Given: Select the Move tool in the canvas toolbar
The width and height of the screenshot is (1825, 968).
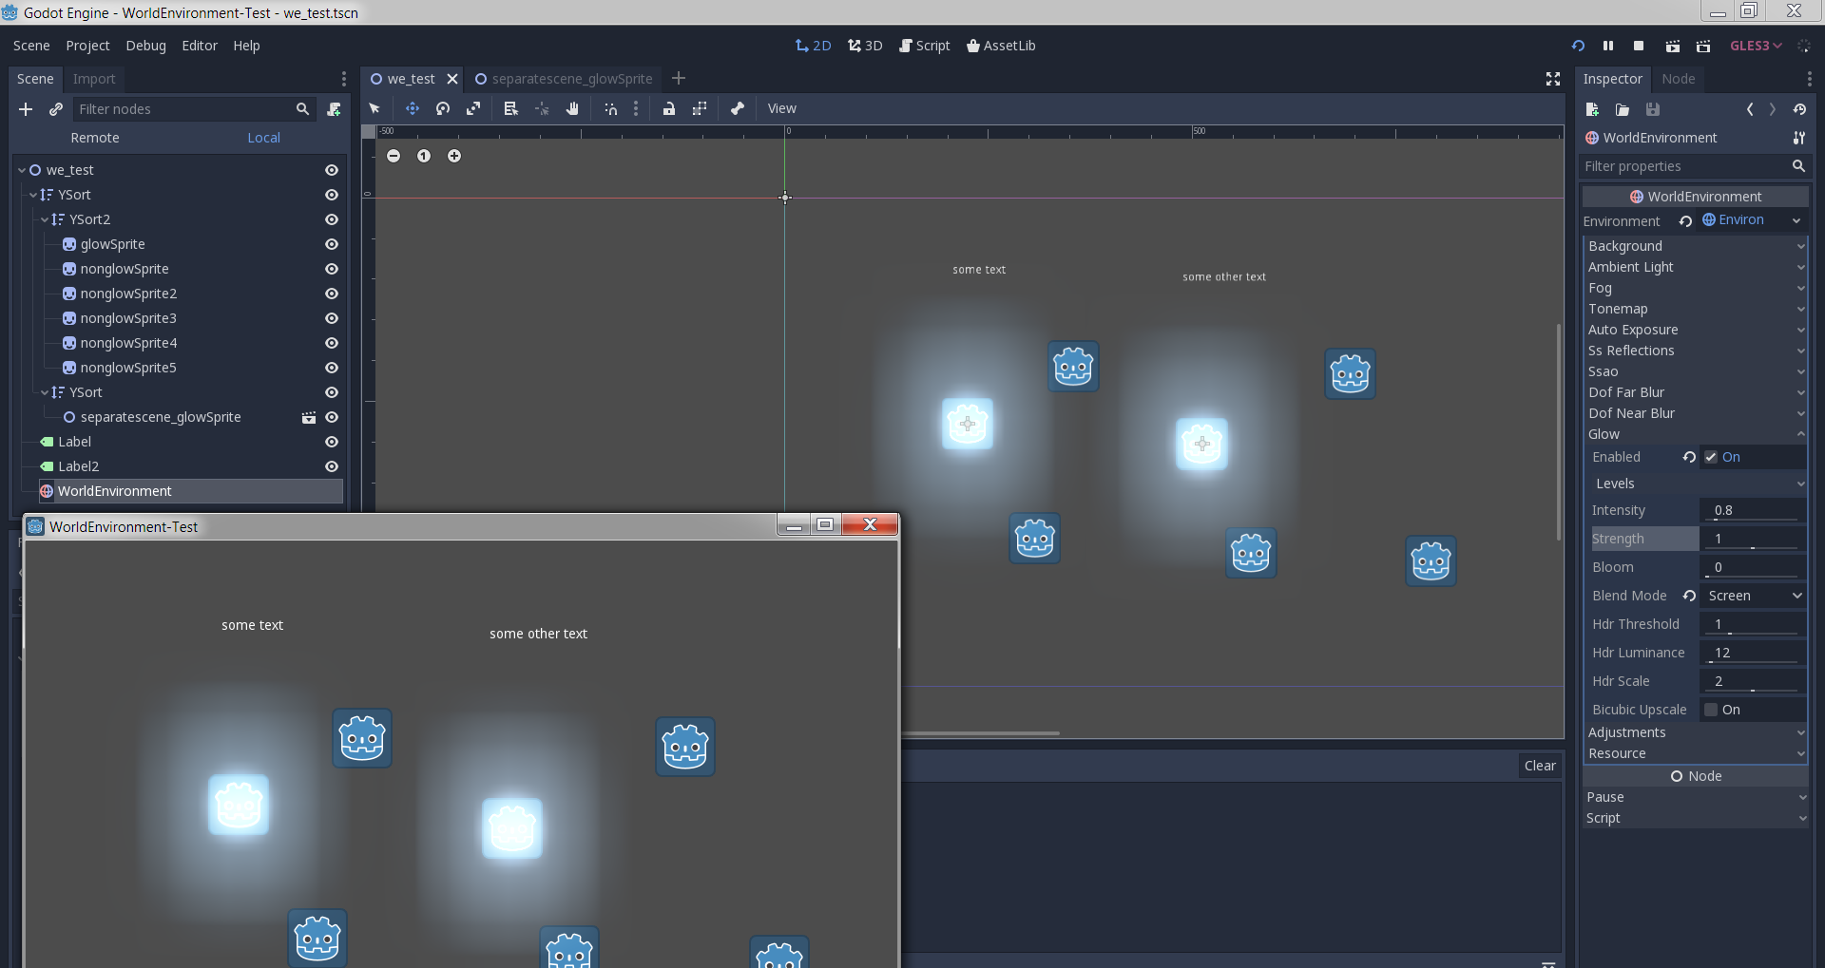Looking at the screenshot, I should tap(412, 108).
